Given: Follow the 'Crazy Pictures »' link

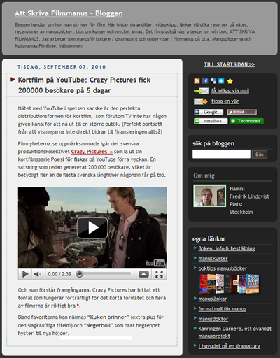Looking at the screenshot, I should click(92, 152).
